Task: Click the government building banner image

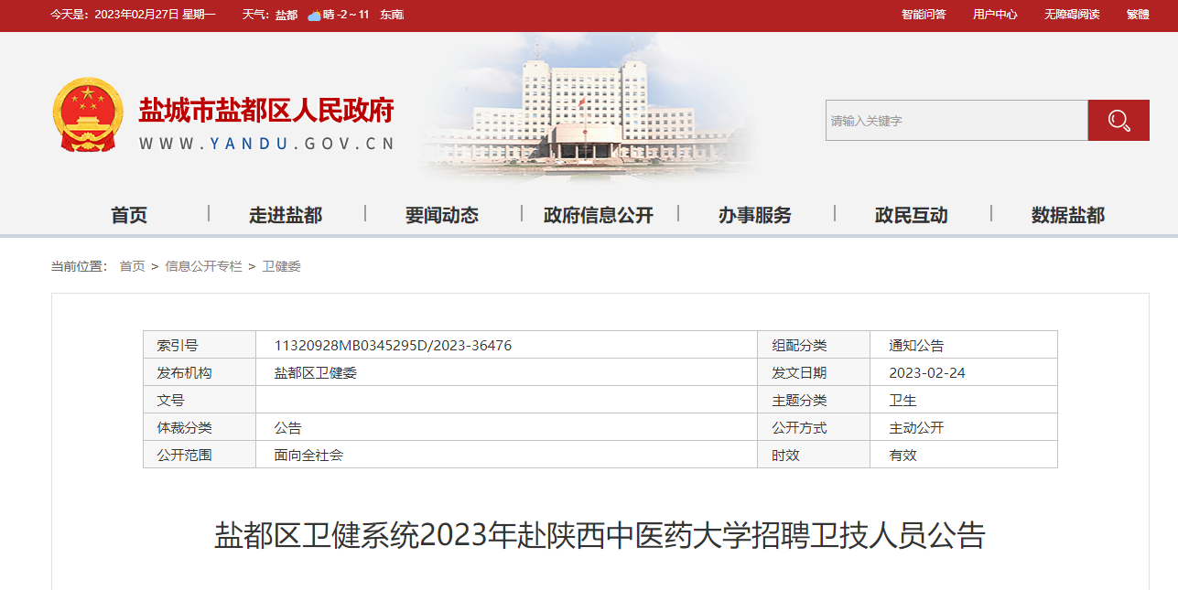Action: (x=586, y=114)
